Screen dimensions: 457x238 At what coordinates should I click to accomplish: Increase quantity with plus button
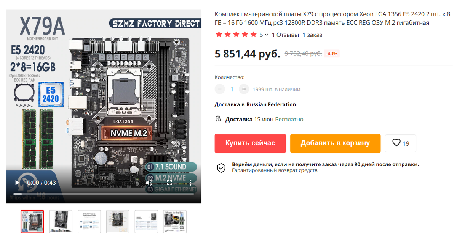coord(244,89)
